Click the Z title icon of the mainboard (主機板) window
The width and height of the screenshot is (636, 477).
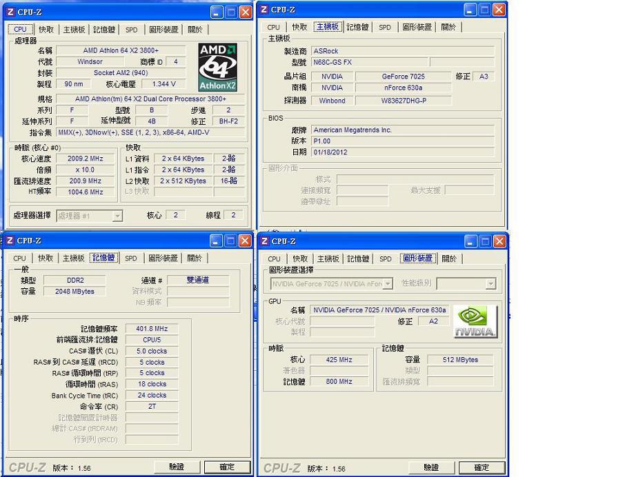coord(264,10)
